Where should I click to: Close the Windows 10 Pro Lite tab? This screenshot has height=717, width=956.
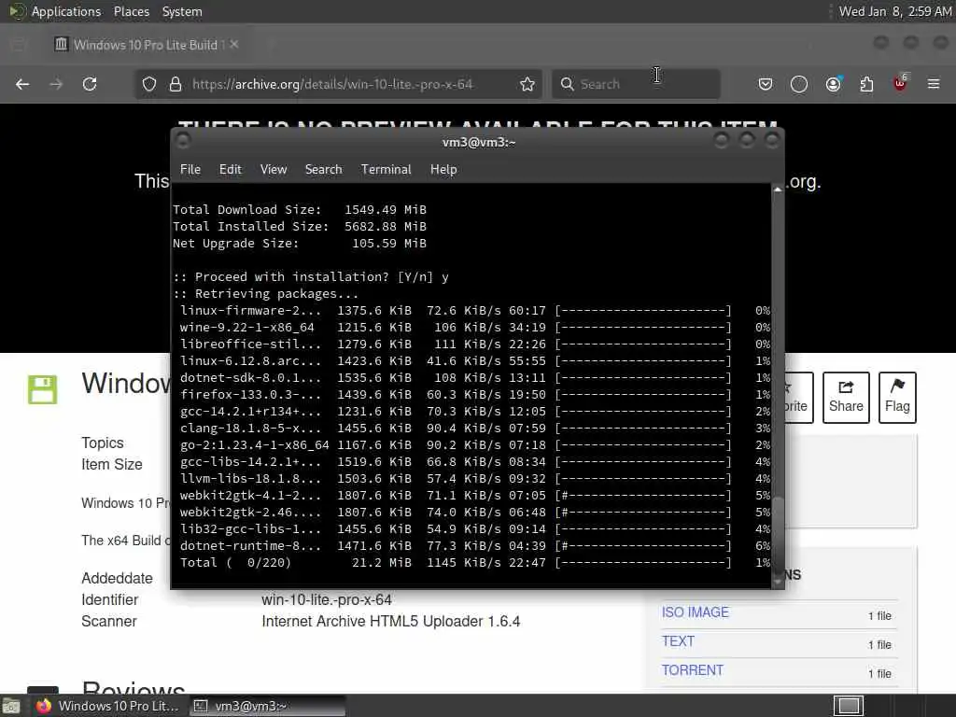click(x=234, y=45)
